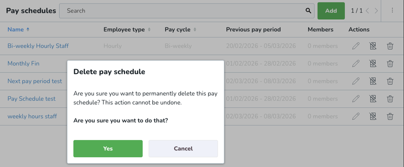The image size is (404, 167).
Task: Edit the Bi-weekly Hourly Staff schedule
Action: [x=356, y=46]
